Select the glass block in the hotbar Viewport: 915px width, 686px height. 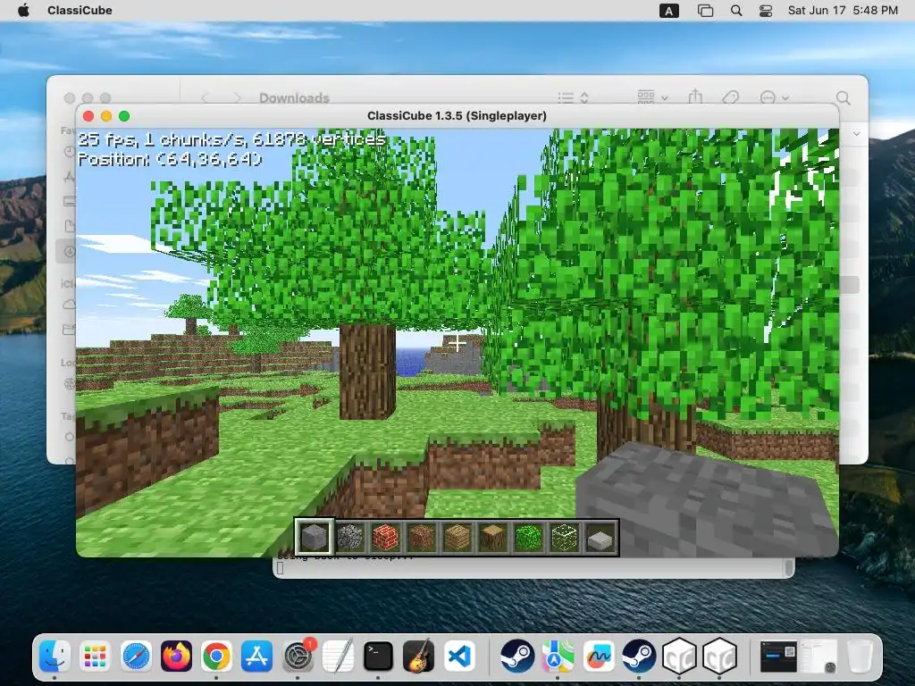click(565, 537)
